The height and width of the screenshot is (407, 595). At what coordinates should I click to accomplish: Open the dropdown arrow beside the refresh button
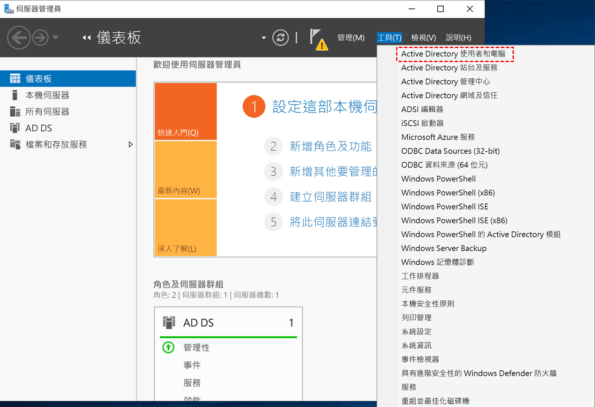click(x=263, y=38)
